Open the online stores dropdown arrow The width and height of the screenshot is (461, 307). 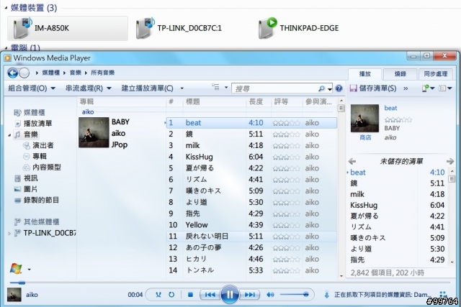[29, 269]
